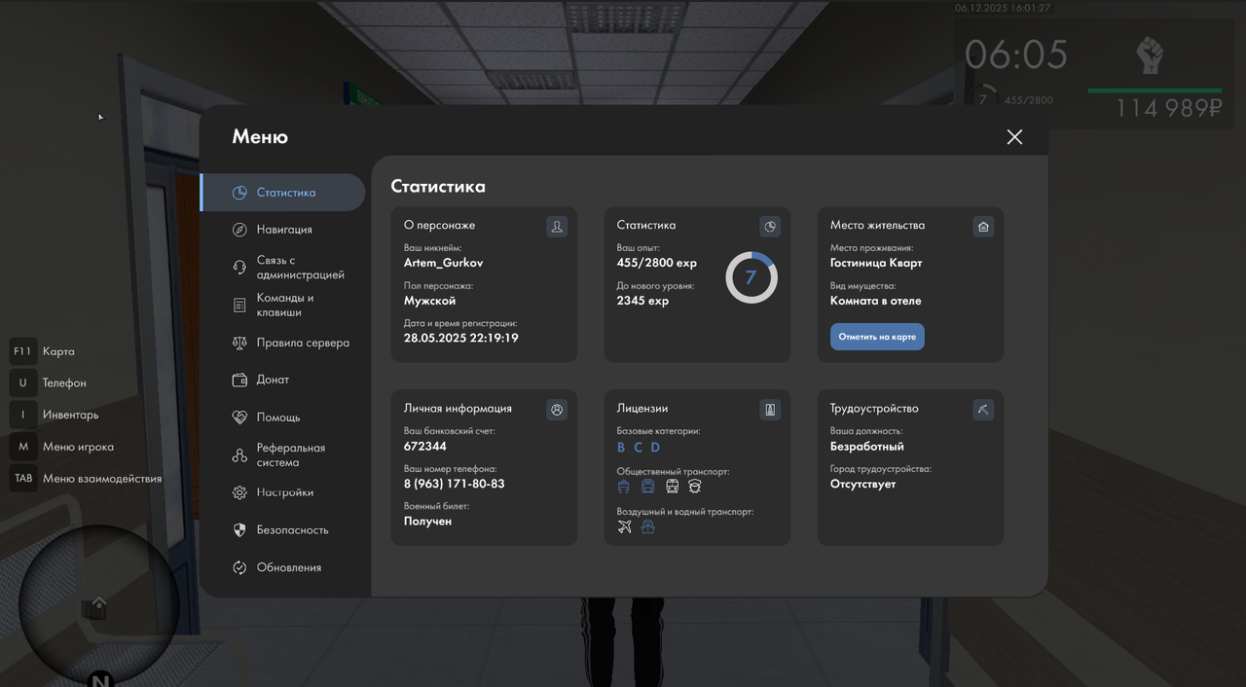1246x687 pixels.
Task: Click the compass icon beside Навигация
Action: point(239,230)
